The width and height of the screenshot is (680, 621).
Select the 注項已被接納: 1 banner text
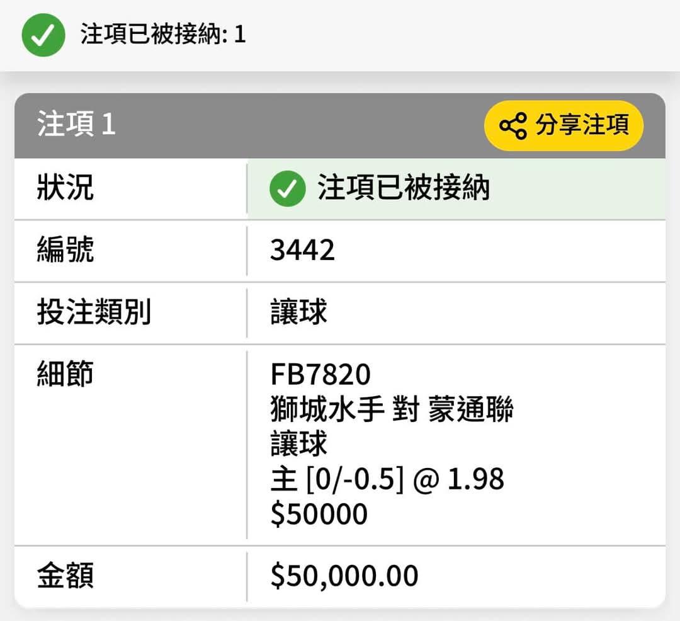pyautogui.click(x=163, y=34)
